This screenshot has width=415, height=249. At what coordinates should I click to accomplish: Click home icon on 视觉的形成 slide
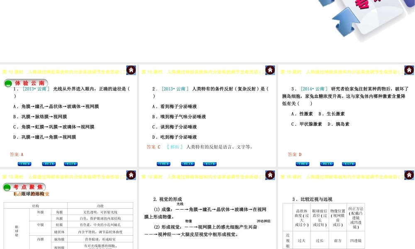click(270, 175)
